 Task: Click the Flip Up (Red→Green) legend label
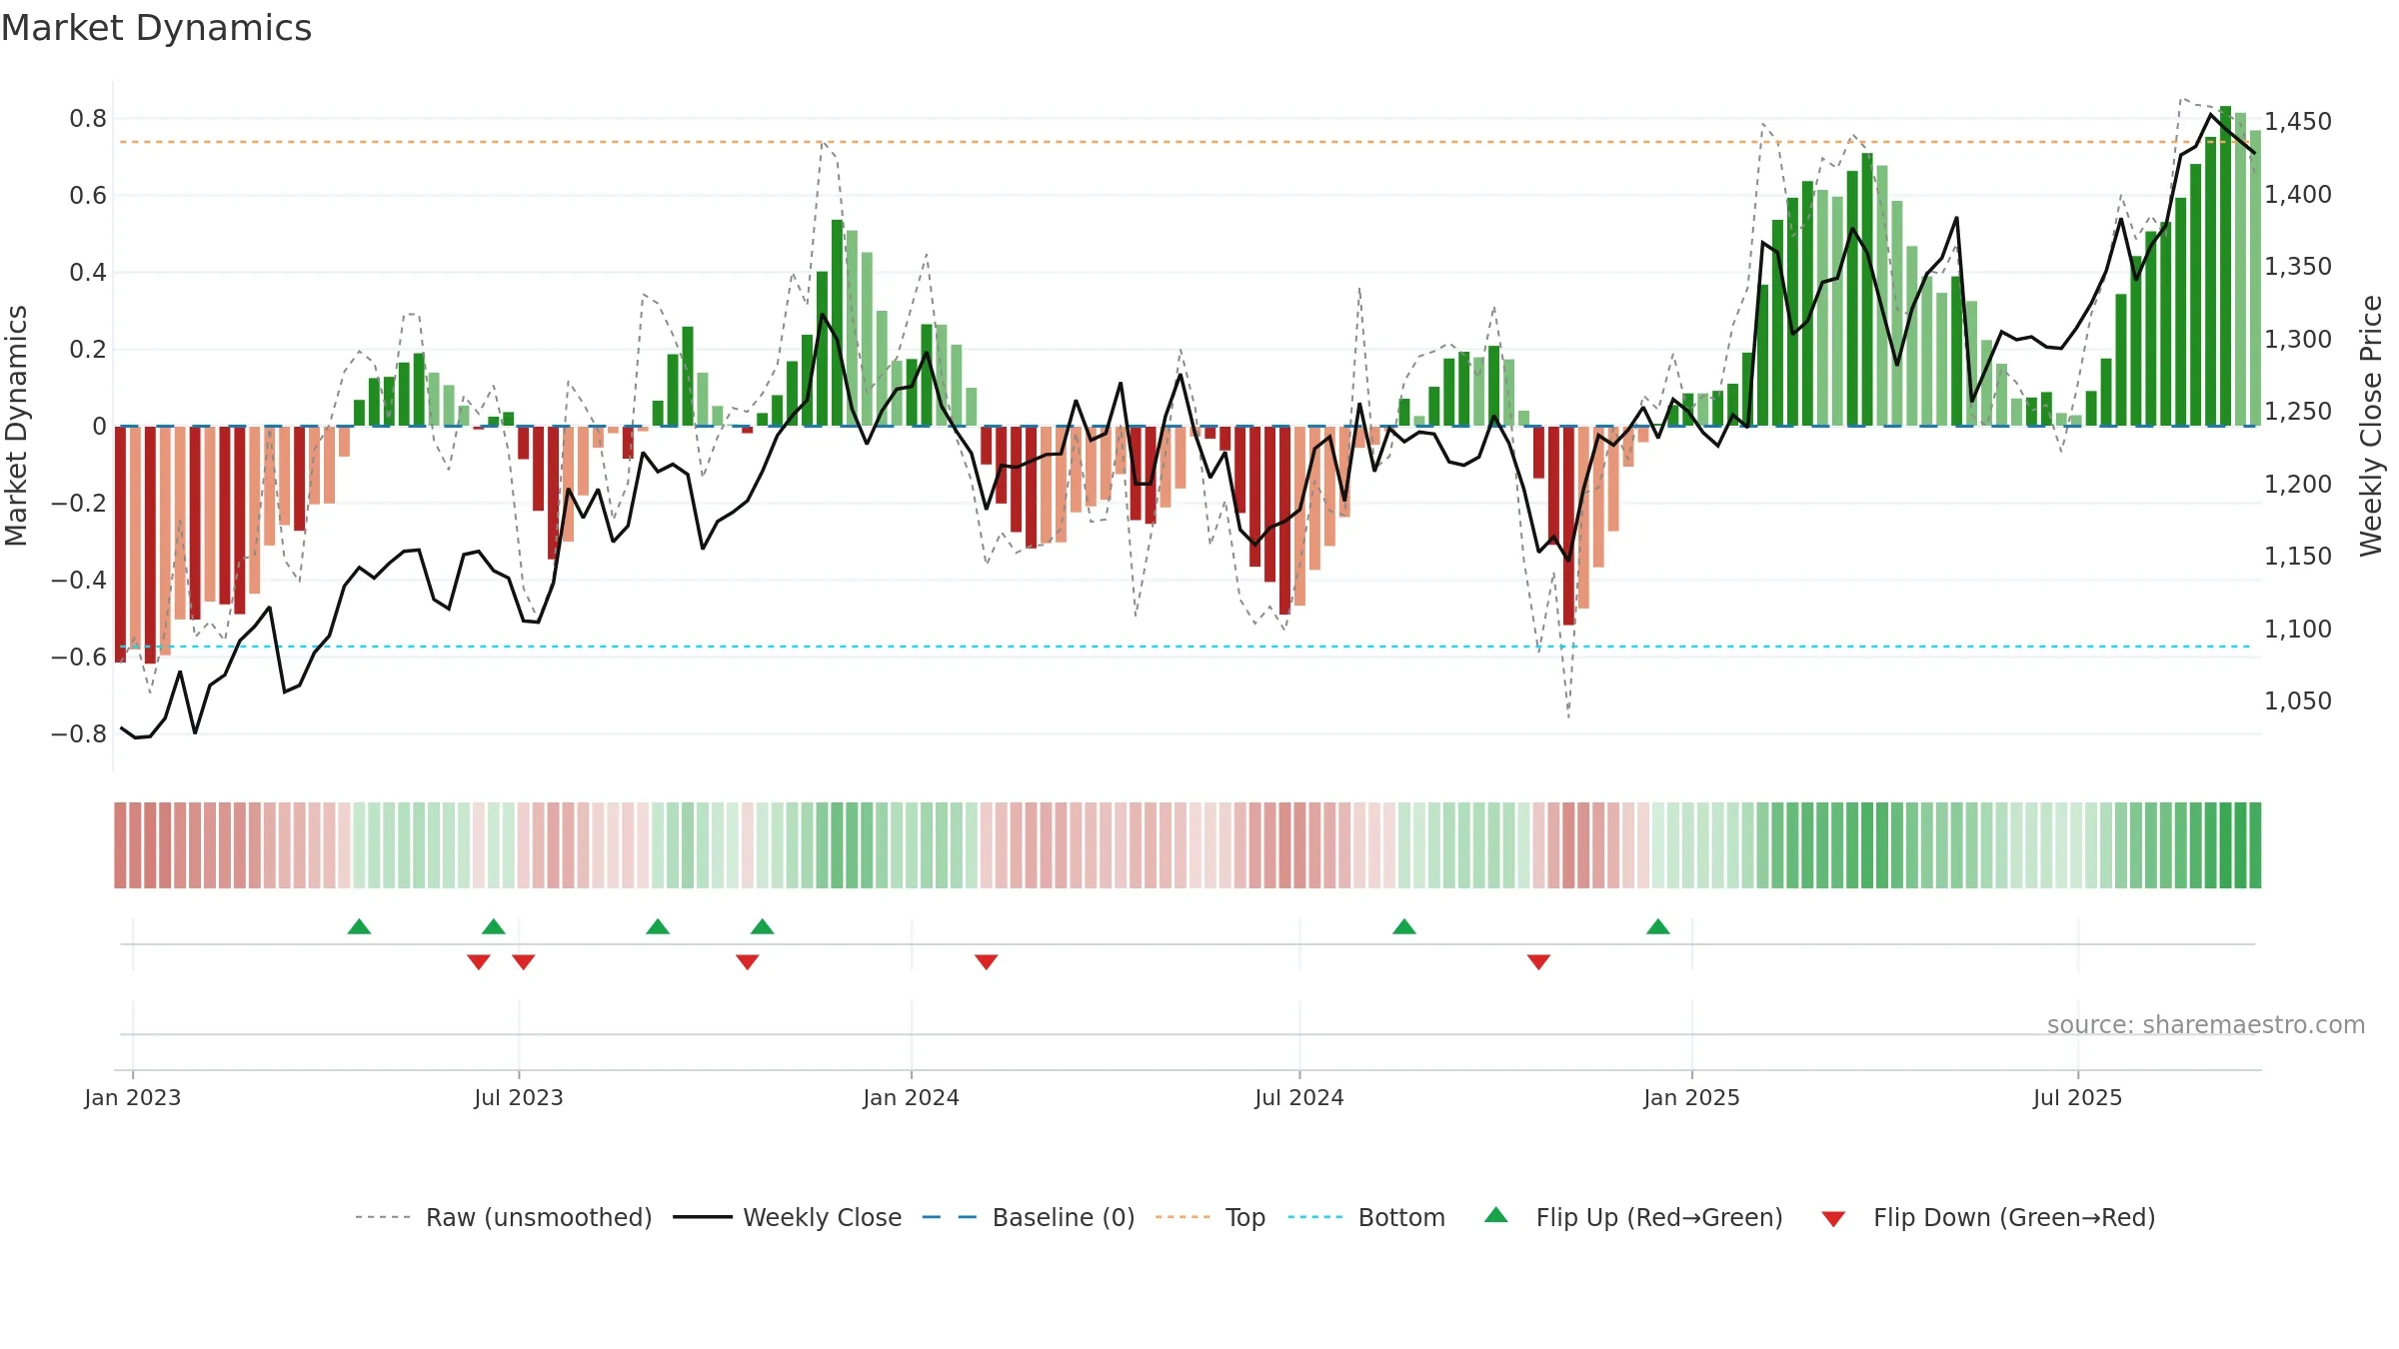(1659, 1217)
